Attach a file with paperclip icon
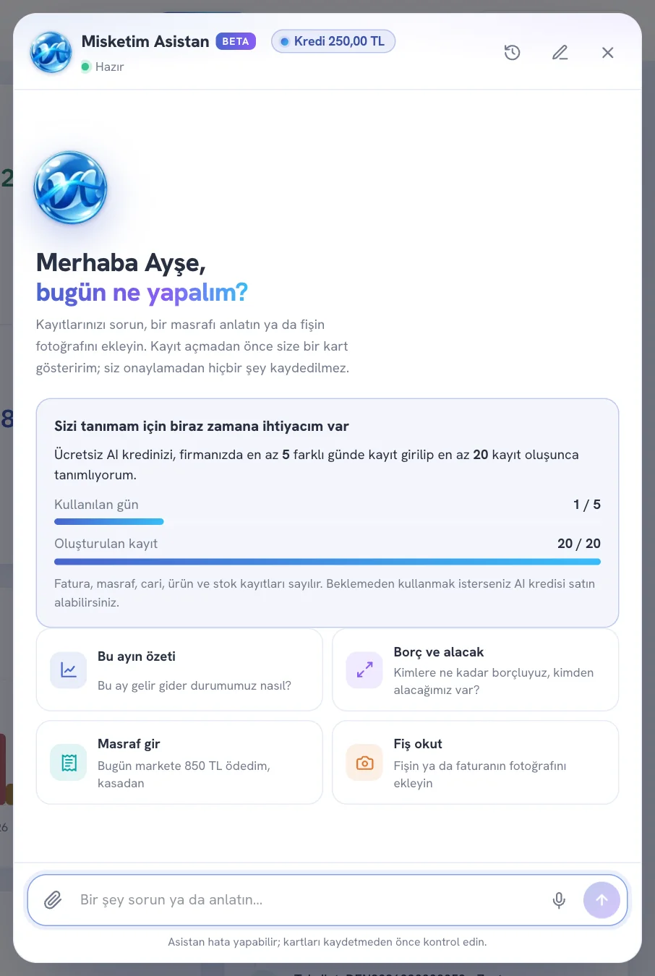This screenshot has width=655, height=976. click(53, 900)
